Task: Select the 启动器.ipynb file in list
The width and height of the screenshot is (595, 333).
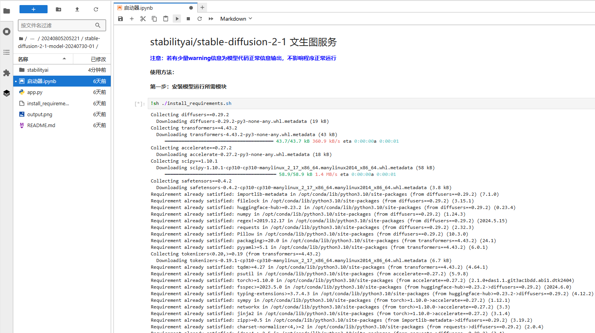Action: pos(62,81)
